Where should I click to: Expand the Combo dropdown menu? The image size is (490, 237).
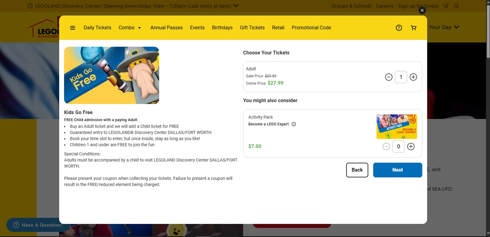130,28
